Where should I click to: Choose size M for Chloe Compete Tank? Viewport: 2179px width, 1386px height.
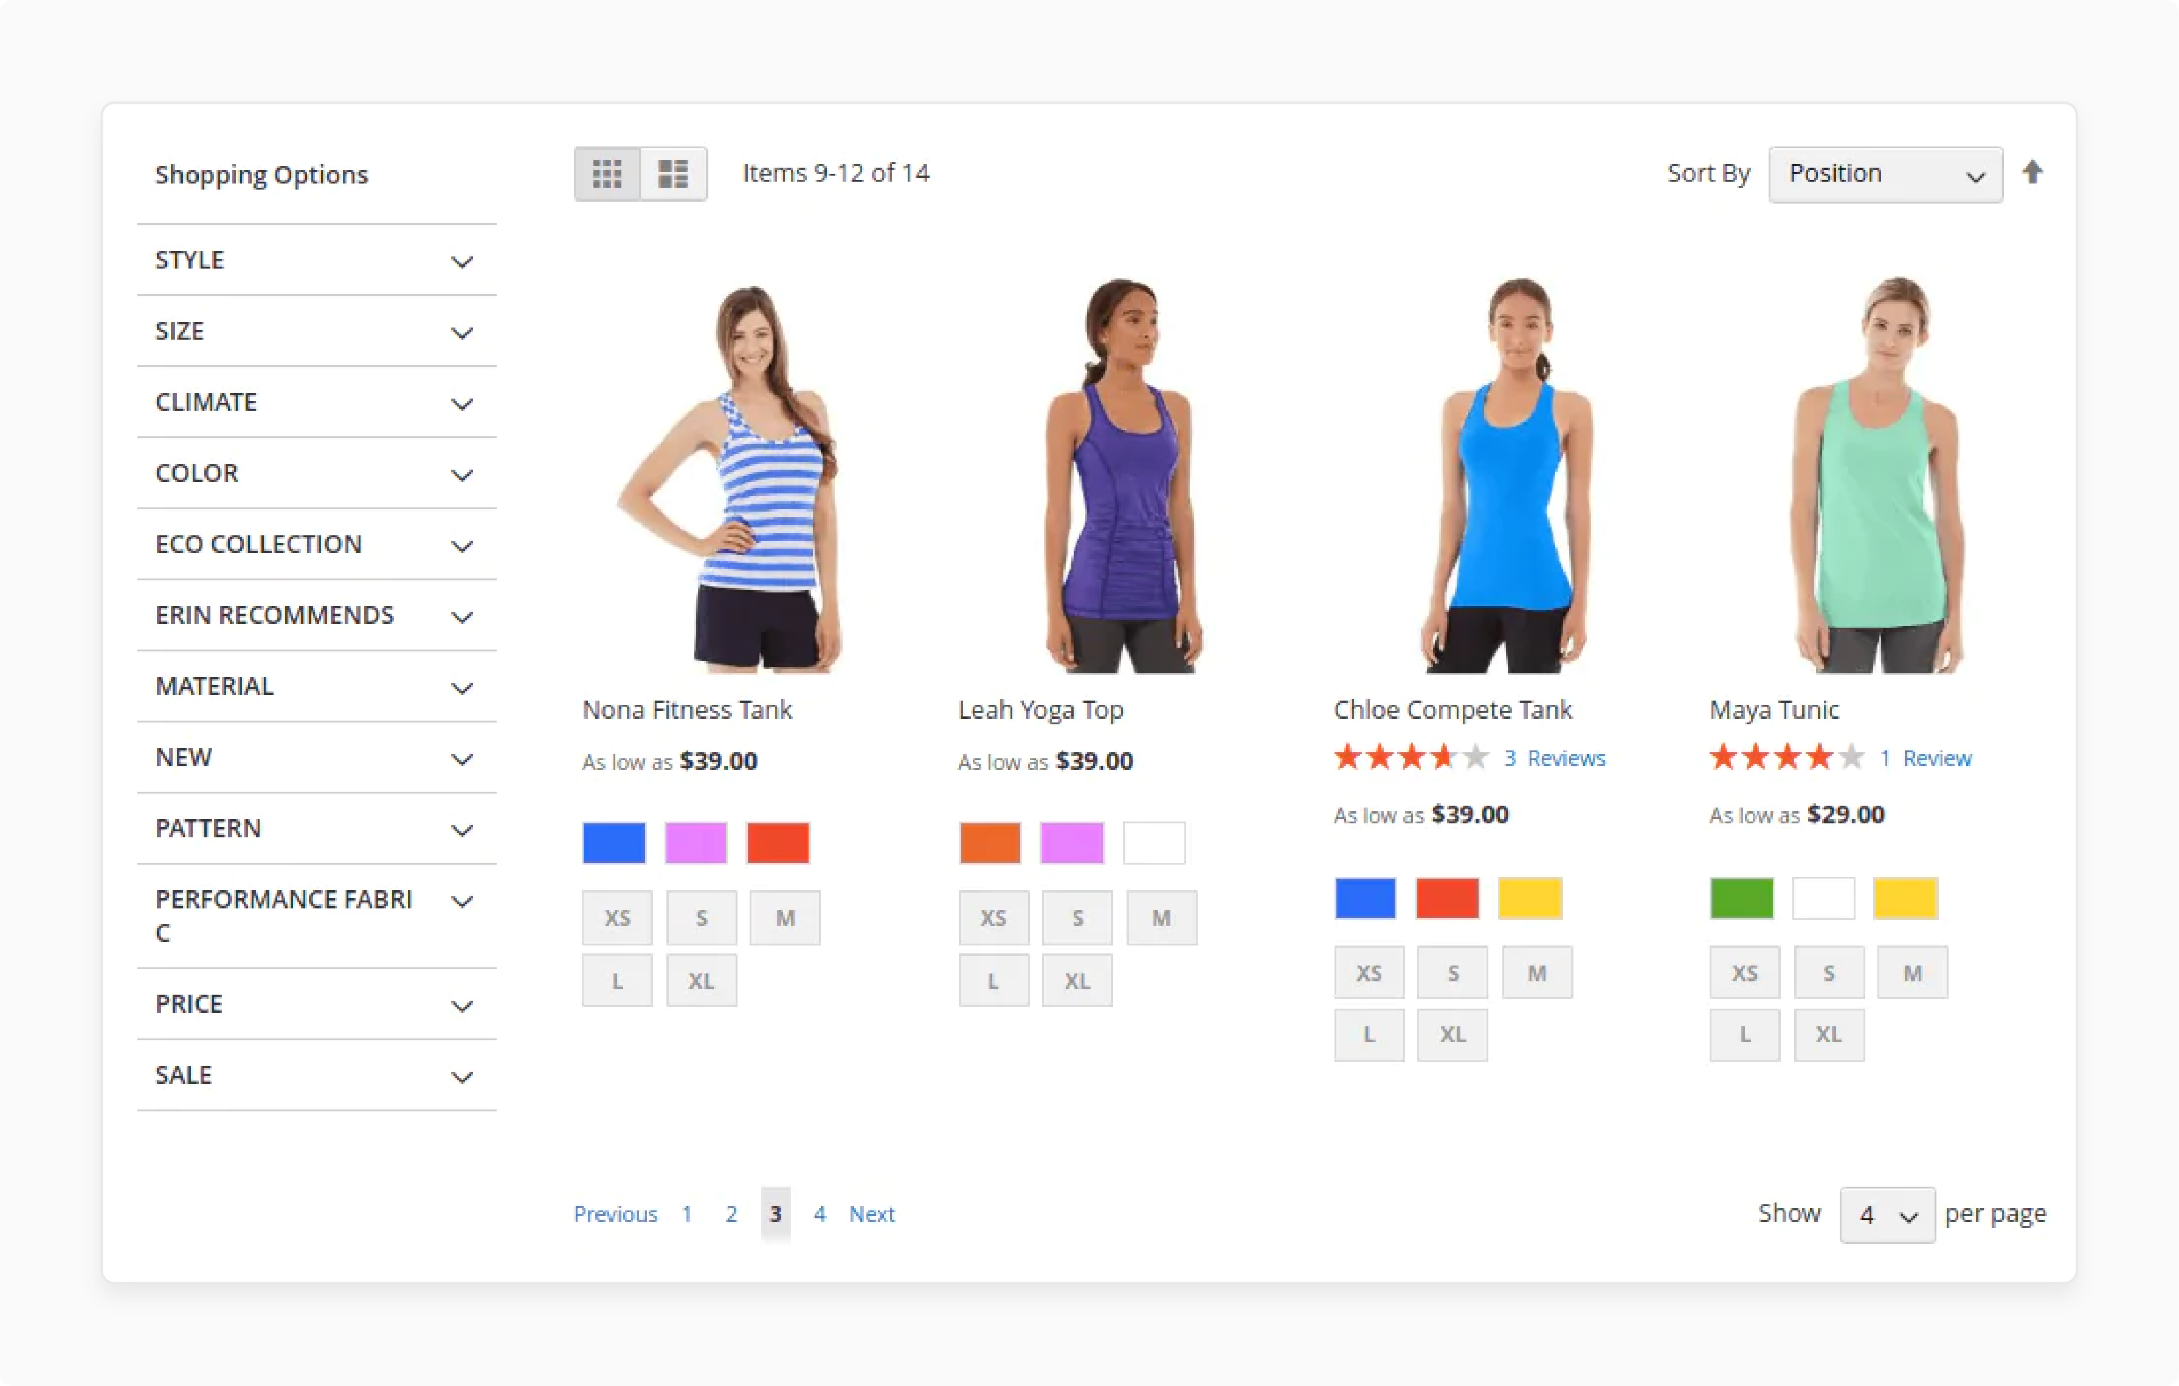coord(1538,973)
